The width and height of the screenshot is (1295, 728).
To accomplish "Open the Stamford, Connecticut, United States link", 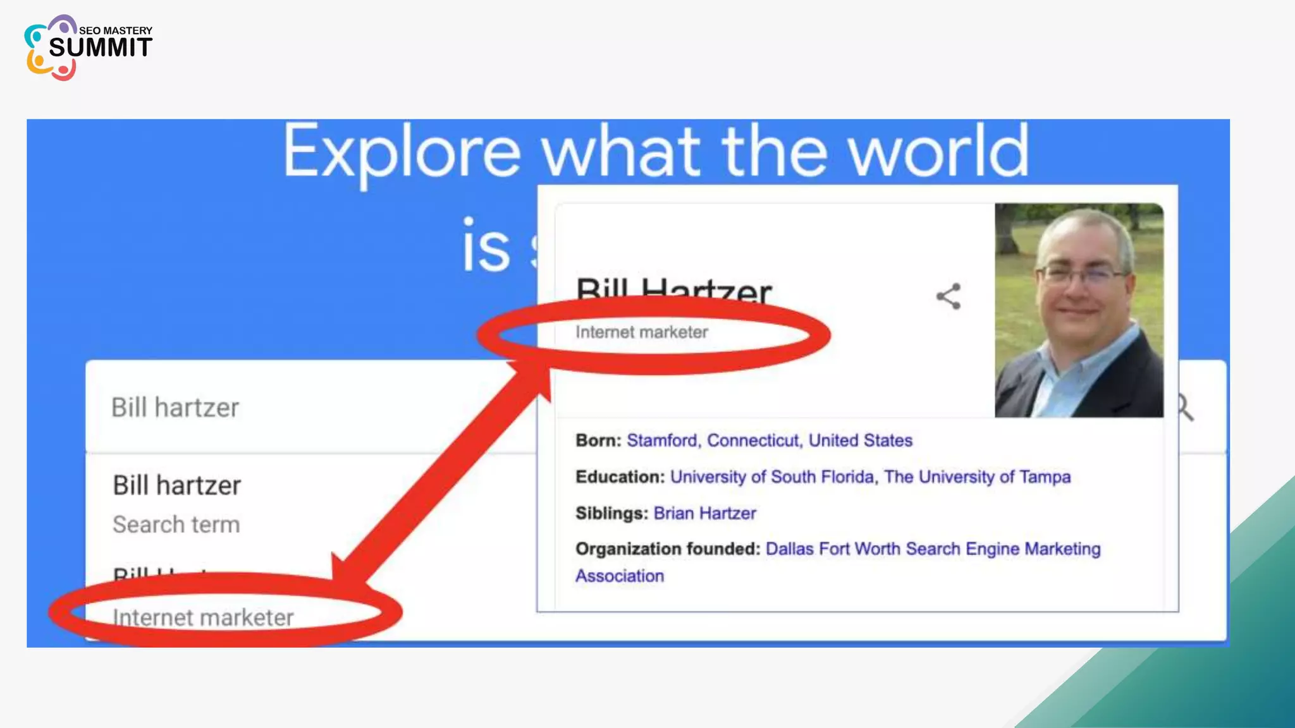I will [769, 440].
